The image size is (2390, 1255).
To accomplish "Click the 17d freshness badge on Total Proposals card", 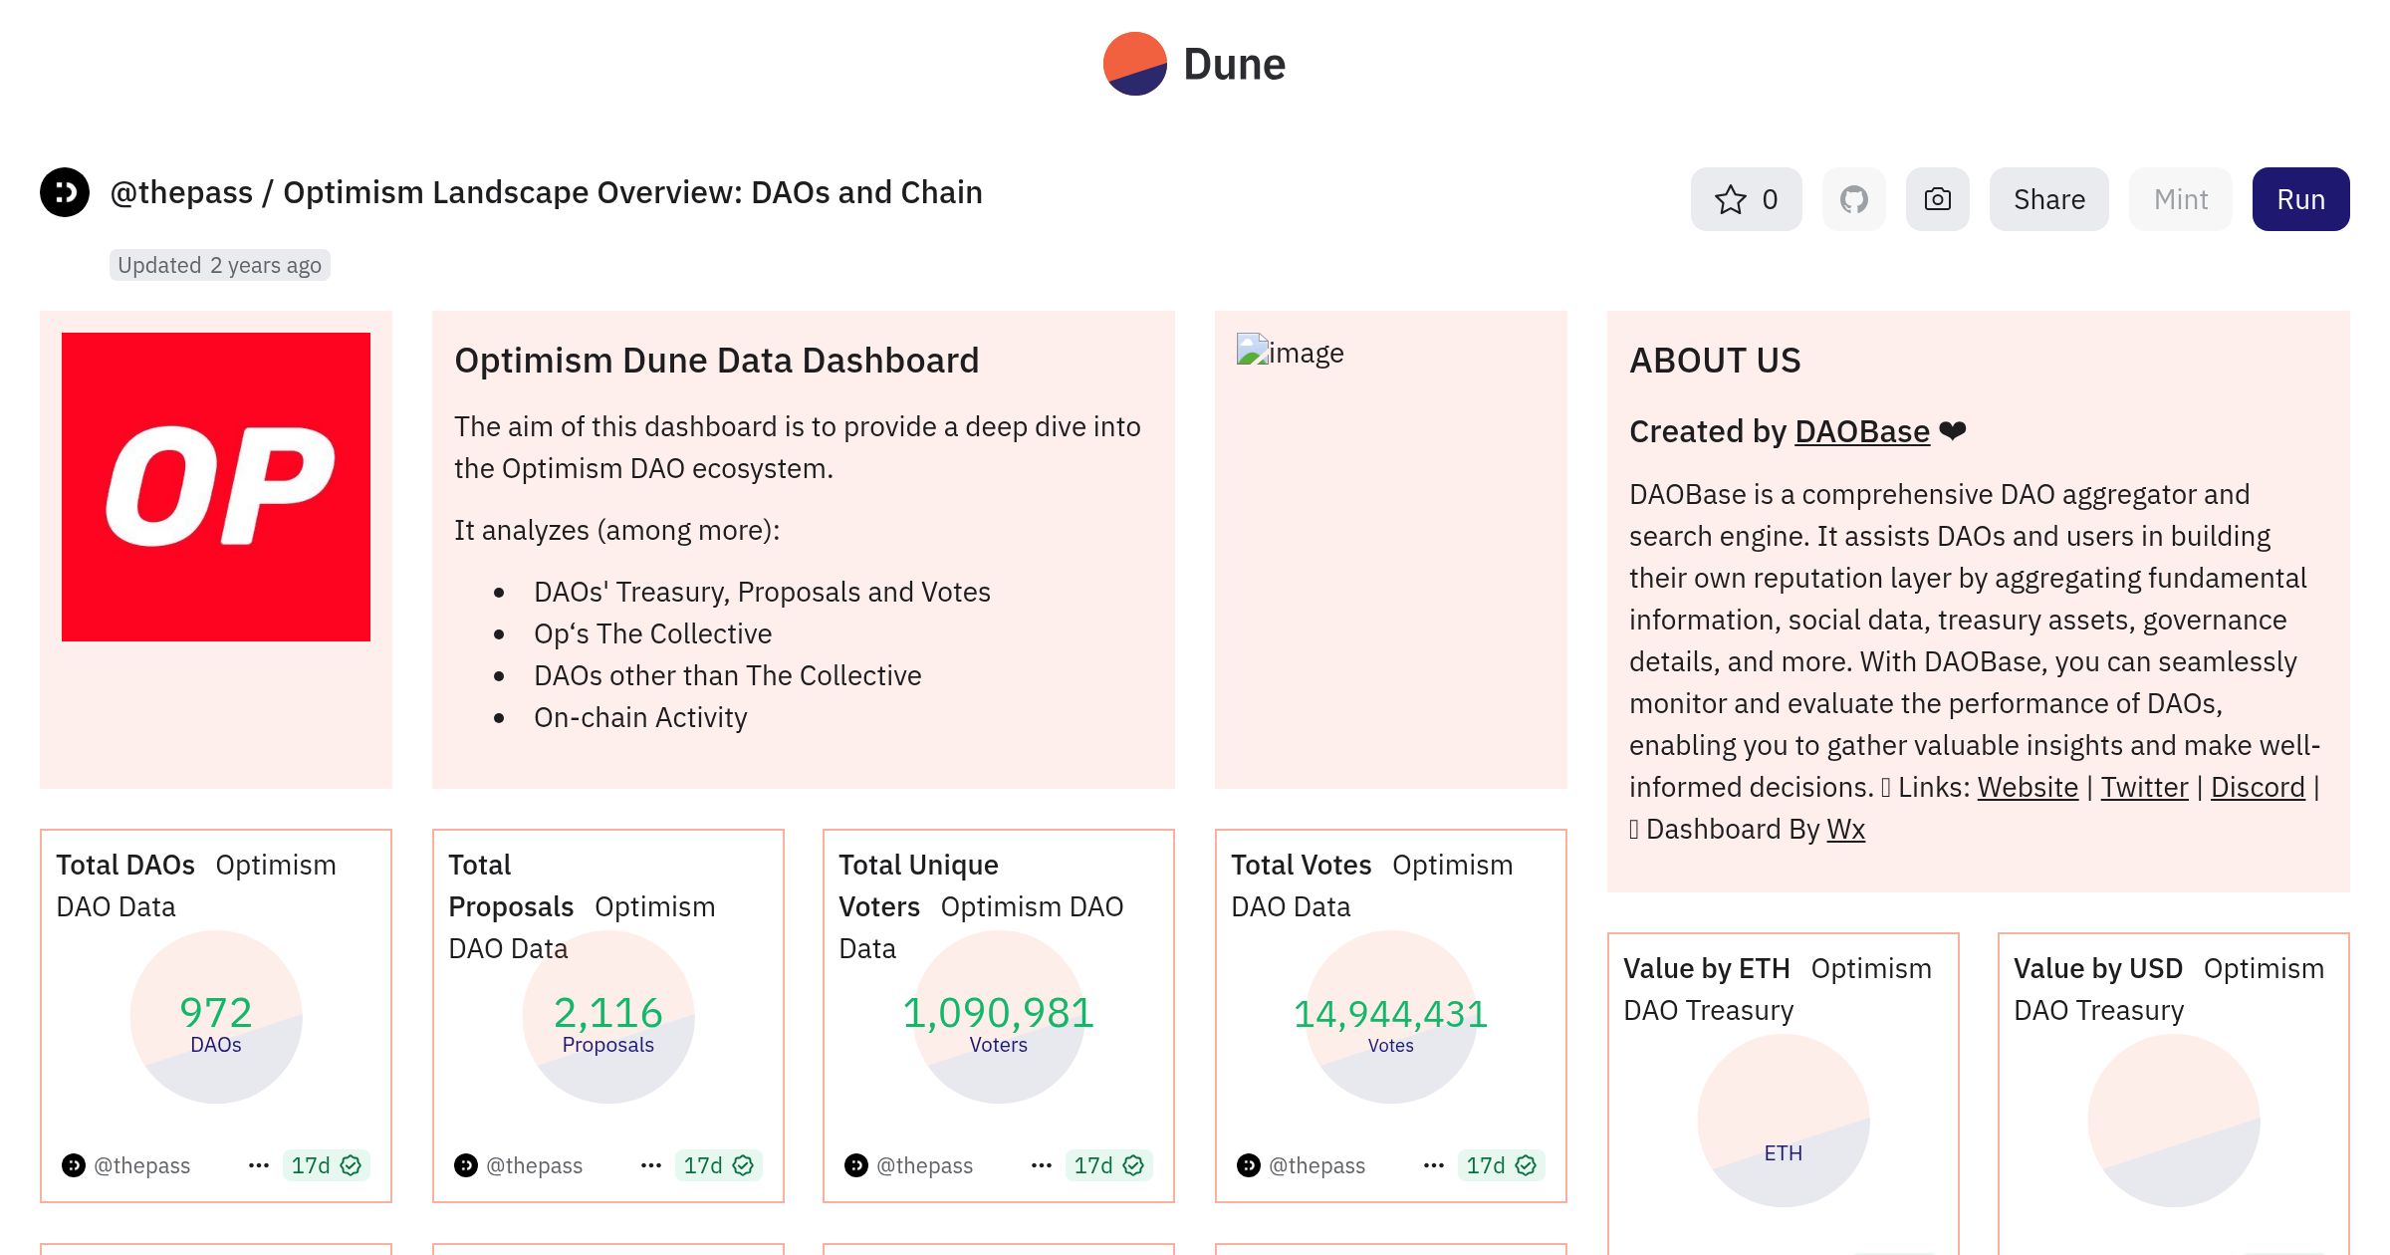I will tap(718, 1165).
